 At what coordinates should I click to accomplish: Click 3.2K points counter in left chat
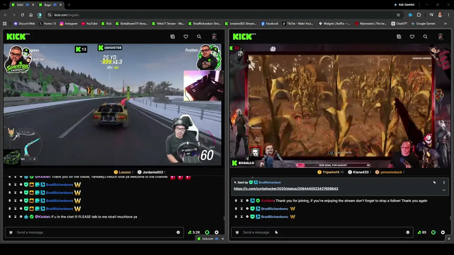click(x=194, y=232)
